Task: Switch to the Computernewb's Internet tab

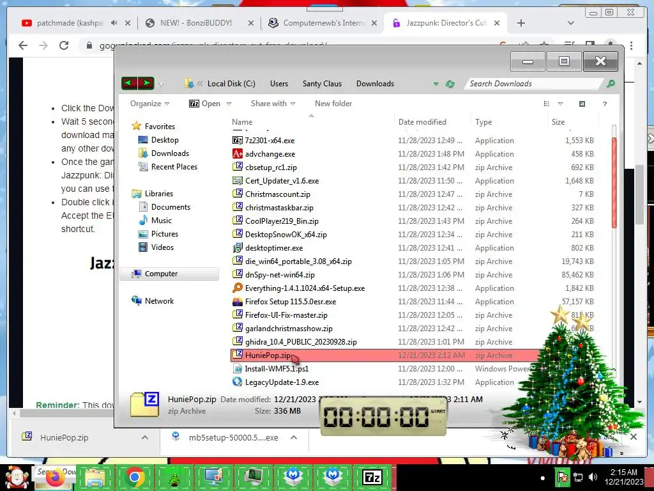Action: [323, 23]
